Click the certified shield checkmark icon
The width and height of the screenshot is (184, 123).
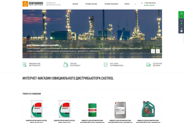click(x=106, y=65)
